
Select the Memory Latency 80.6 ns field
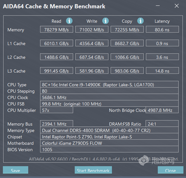pos(162,29)
